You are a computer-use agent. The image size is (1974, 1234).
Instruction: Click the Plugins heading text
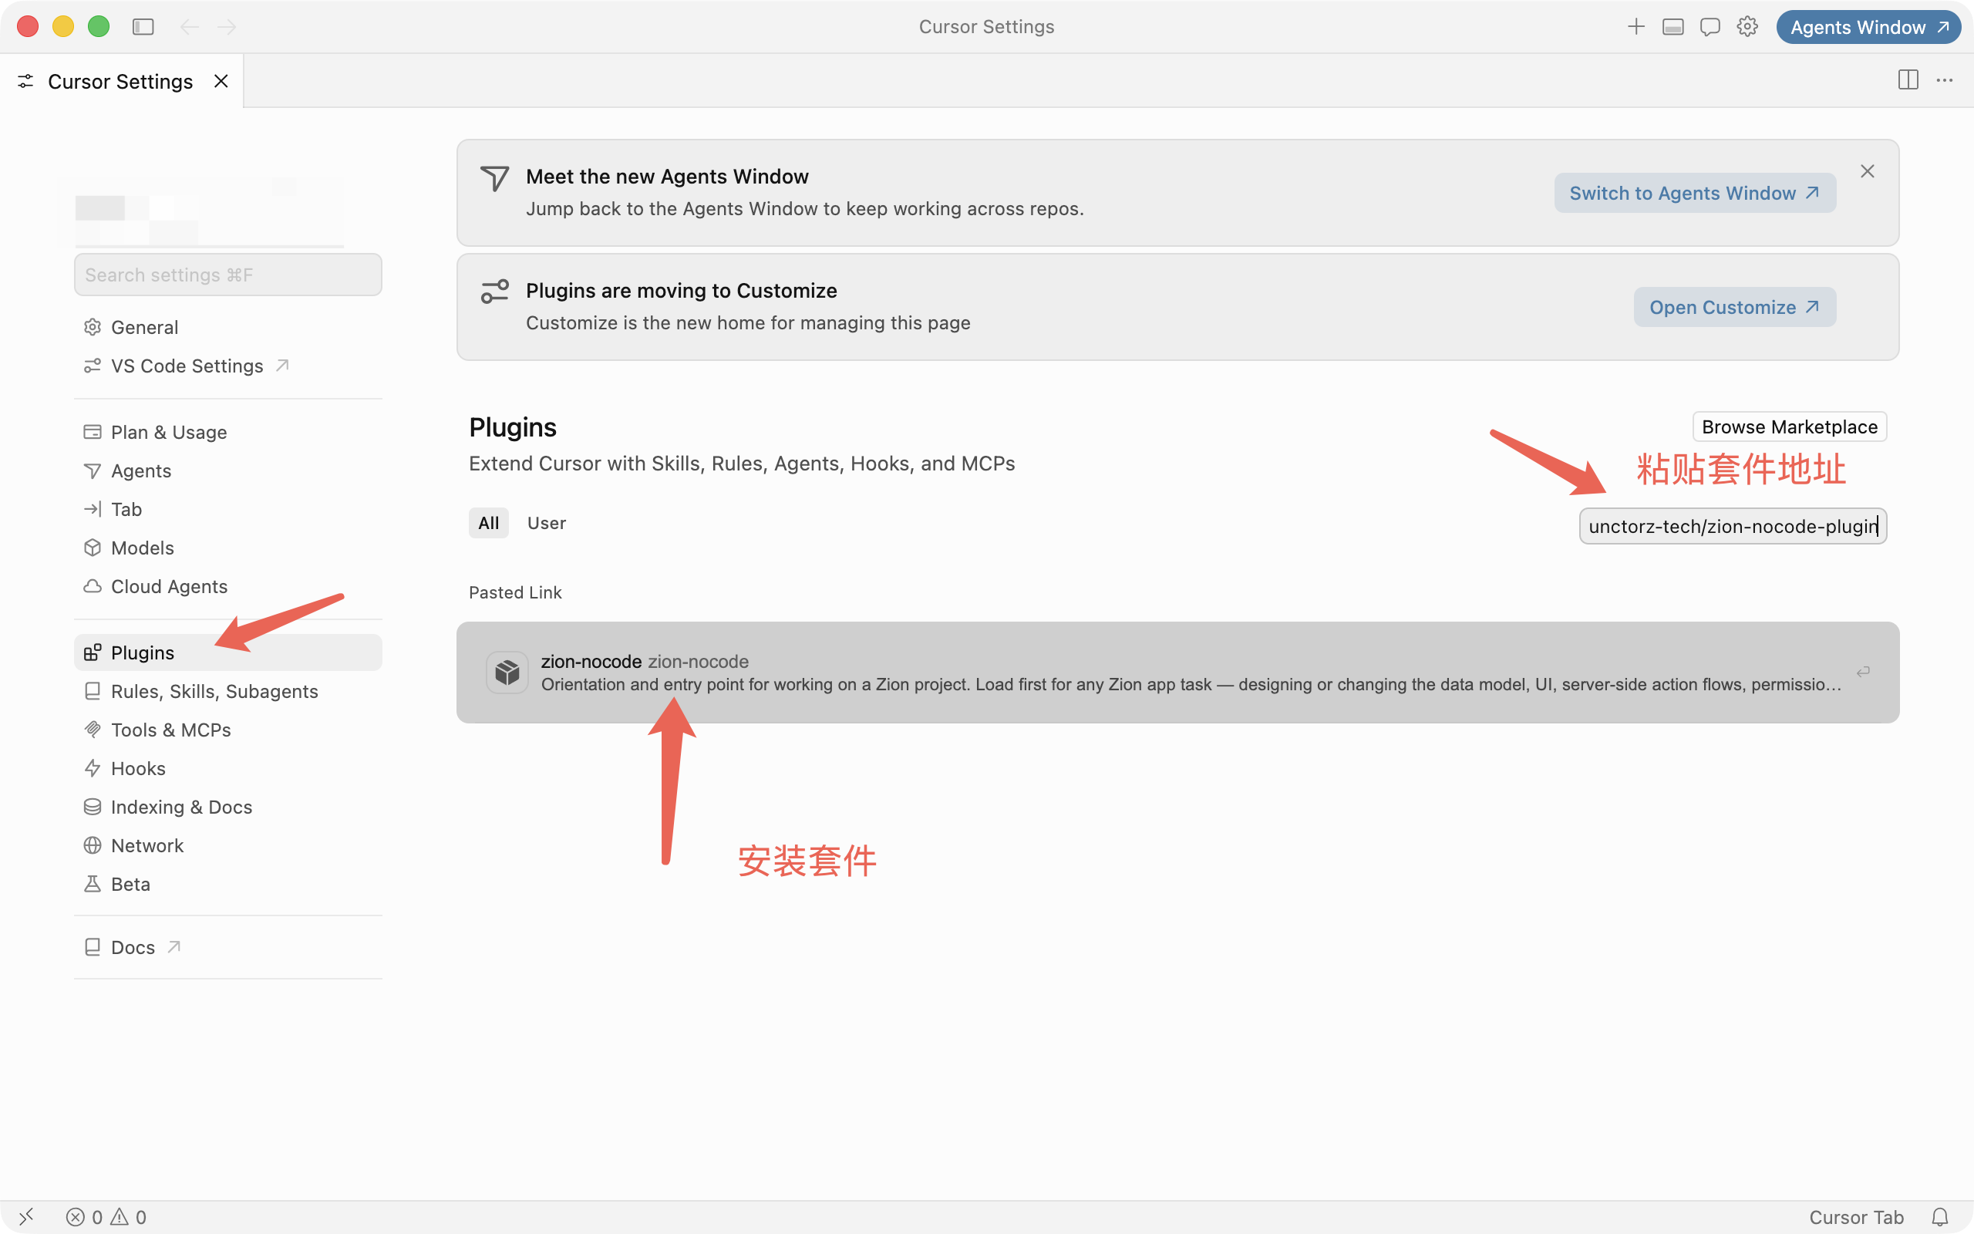coord(513,427)
